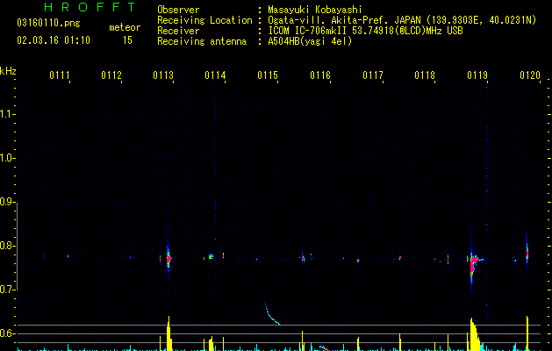Screen dimensions: 552x351
Task: Click the tall yellow power bar below 0113
Action: [x=169, y=333]
